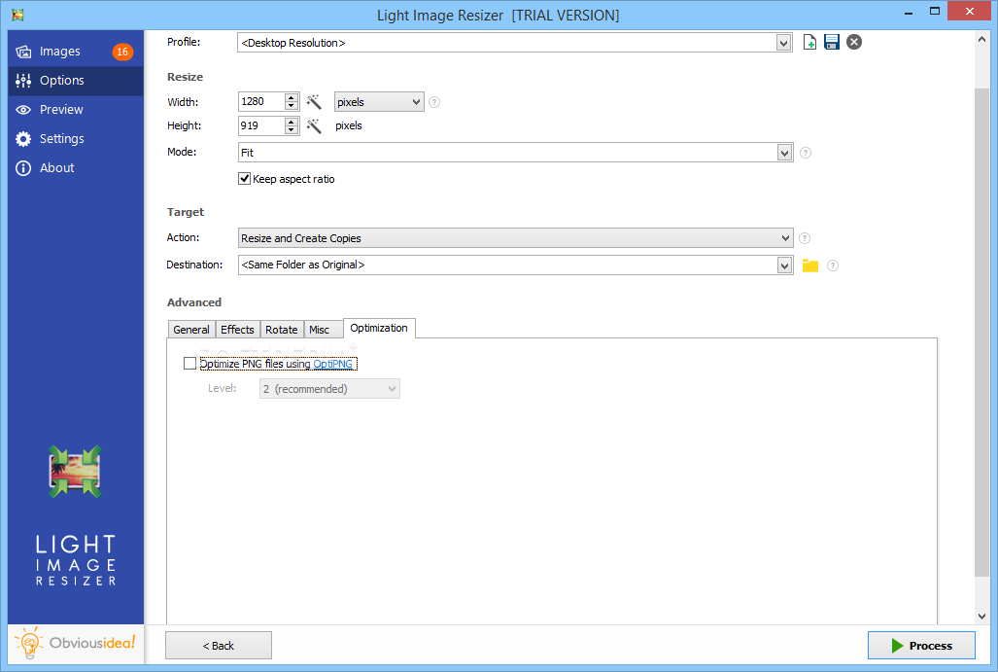Follow the OptiPNG link

click(333, 364)
